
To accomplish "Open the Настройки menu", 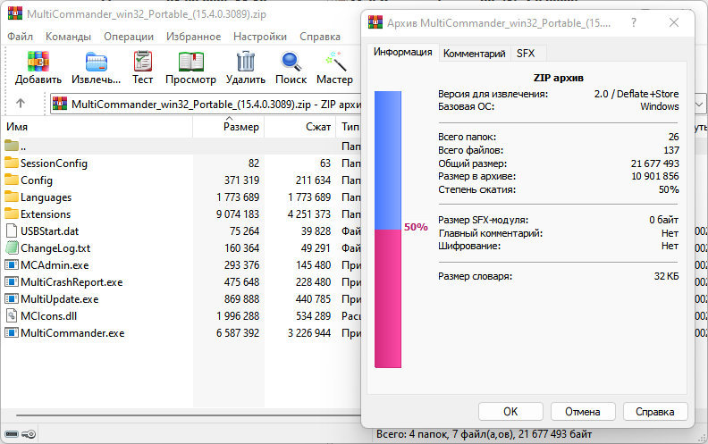I will coord(260,37).
